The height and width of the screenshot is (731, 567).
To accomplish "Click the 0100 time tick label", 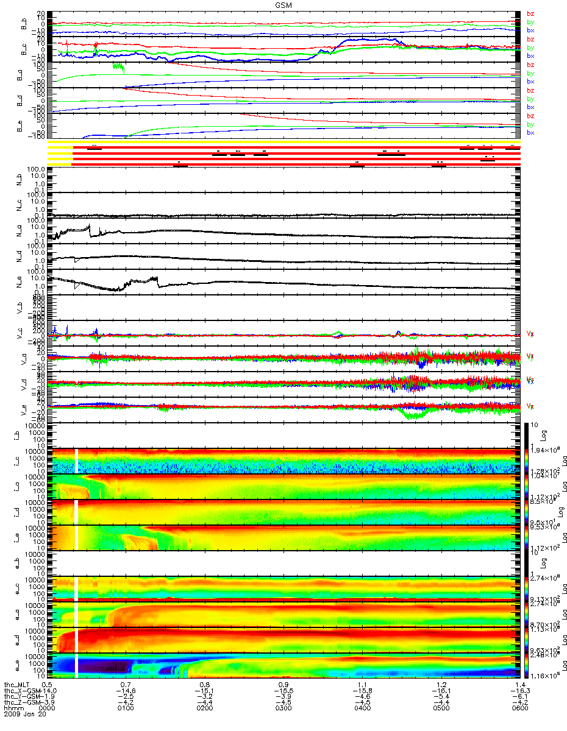I will click(x=126, y=708).
